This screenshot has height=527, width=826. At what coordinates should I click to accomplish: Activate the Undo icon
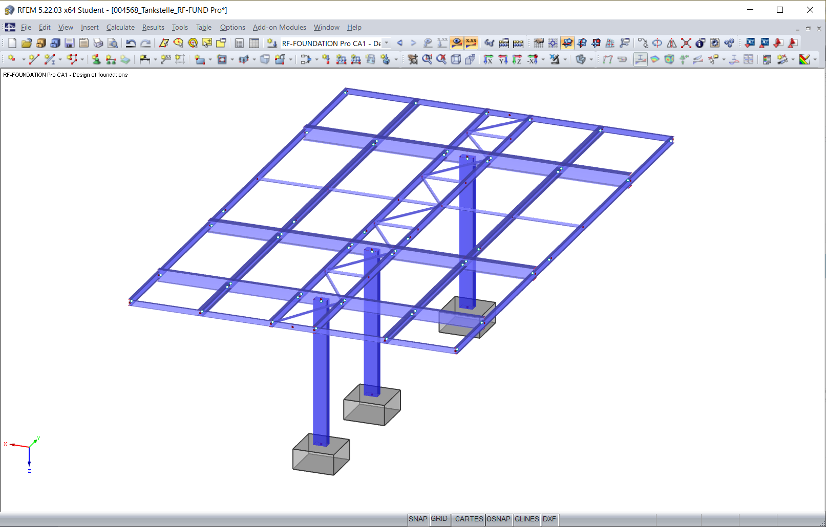(x=131, y=43)
